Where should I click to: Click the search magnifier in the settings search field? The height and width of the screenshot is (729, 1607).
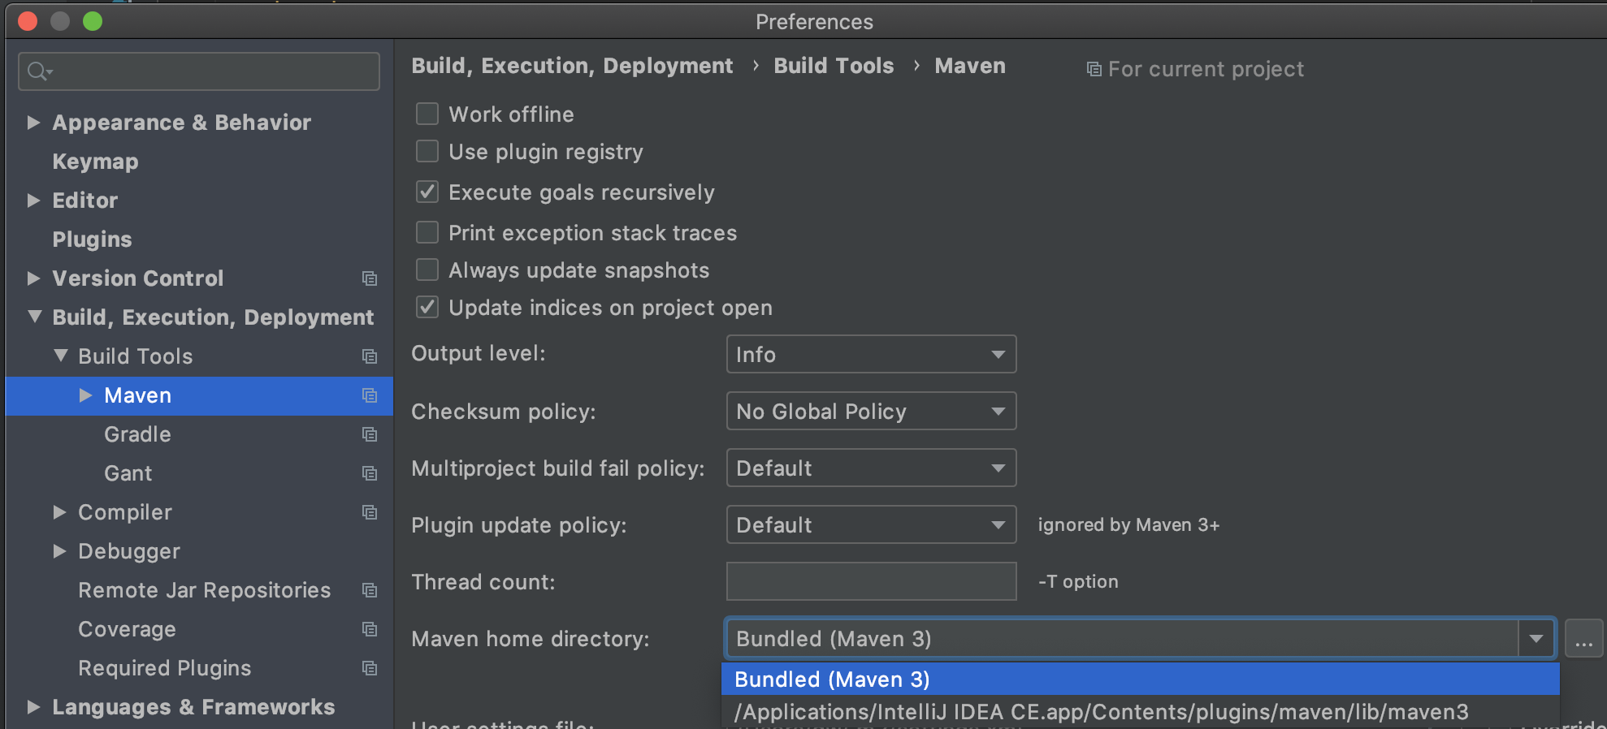click(x=38, y=71)
